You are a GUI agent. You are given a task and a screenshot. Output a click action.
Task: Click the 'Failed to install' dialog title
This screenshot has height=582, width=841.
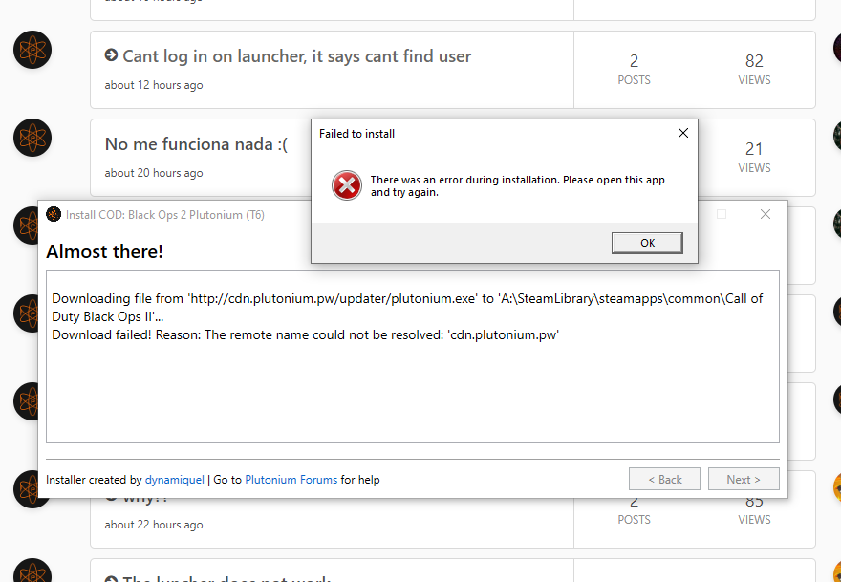[356, 134]
